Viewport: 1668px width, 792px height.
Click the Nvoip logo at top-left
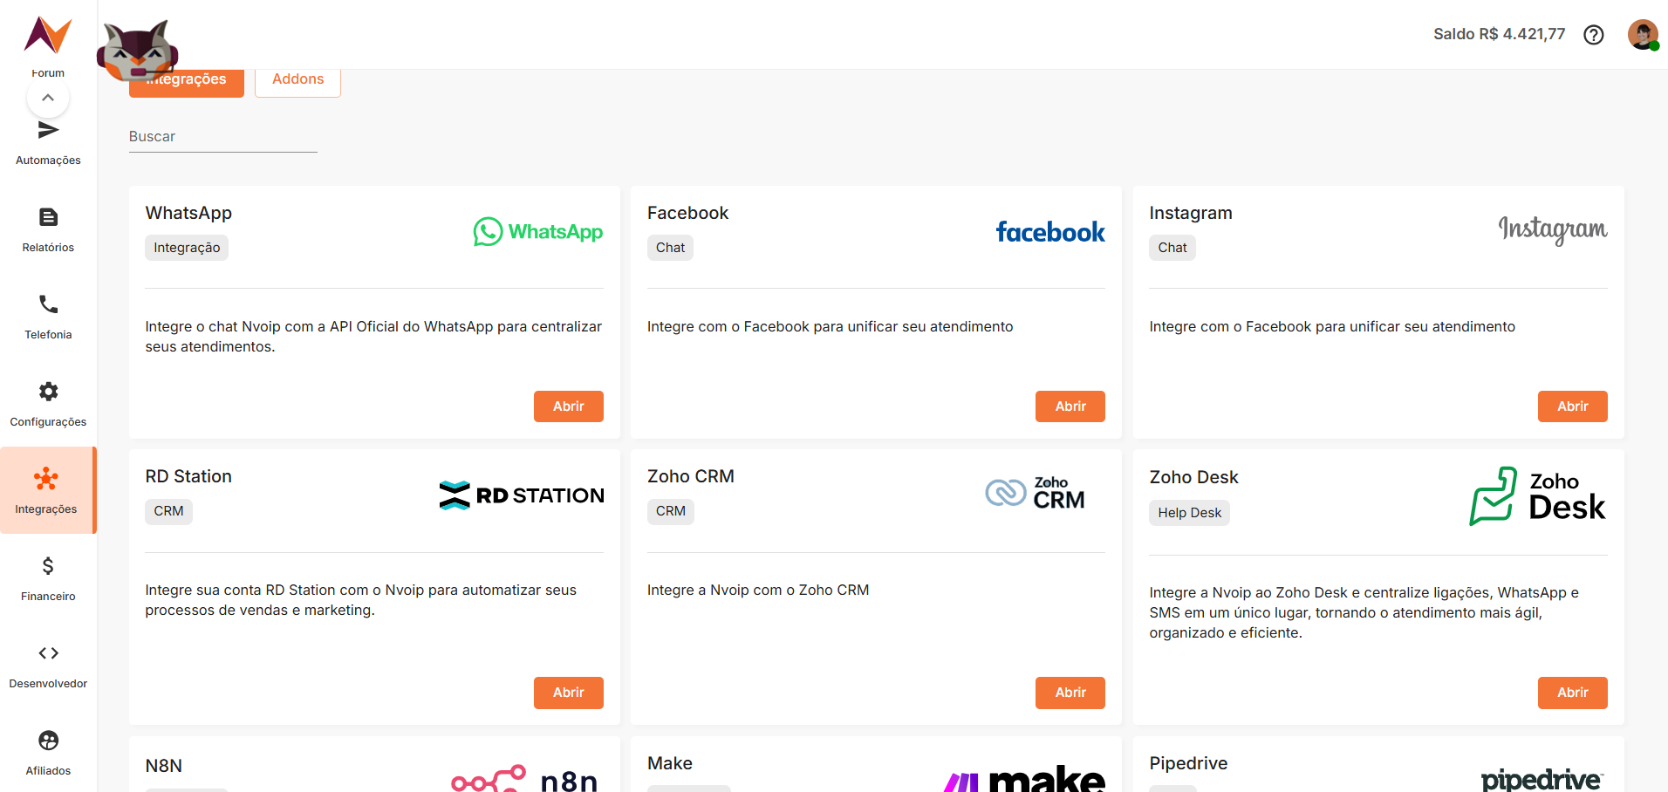48,35
